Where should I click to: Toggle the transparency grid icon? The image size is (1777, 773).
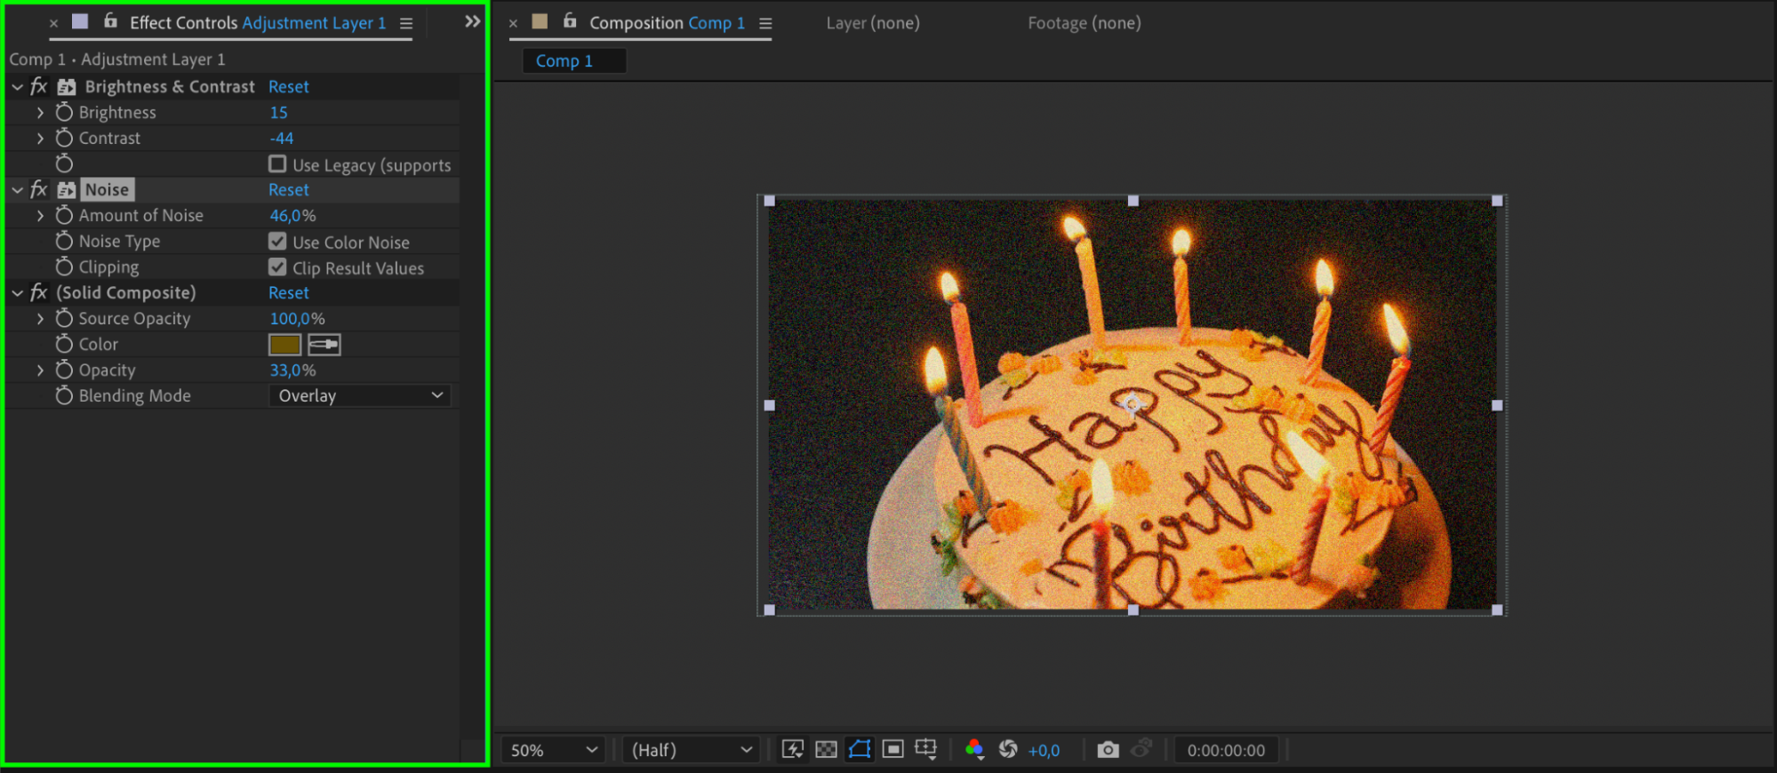[826, 749]
